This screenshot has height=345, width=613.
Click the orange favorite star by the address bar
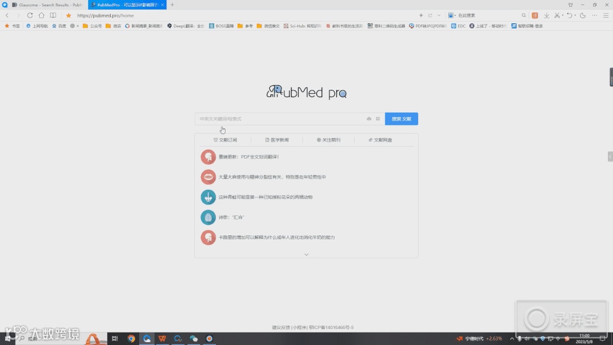[68, 15]
